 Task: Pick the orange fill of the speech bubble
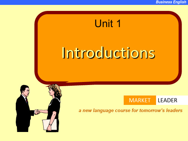point(108,70)
